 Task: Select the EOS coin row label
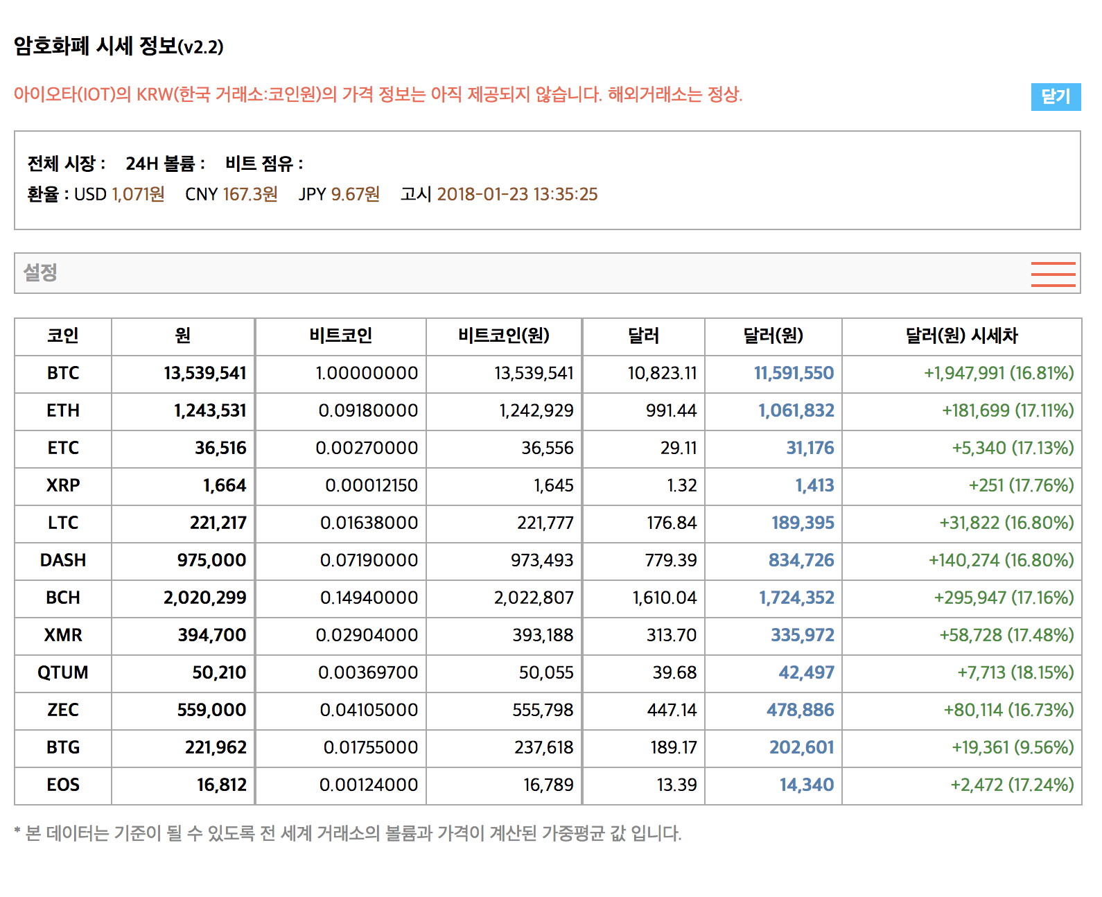pos(63,785)
